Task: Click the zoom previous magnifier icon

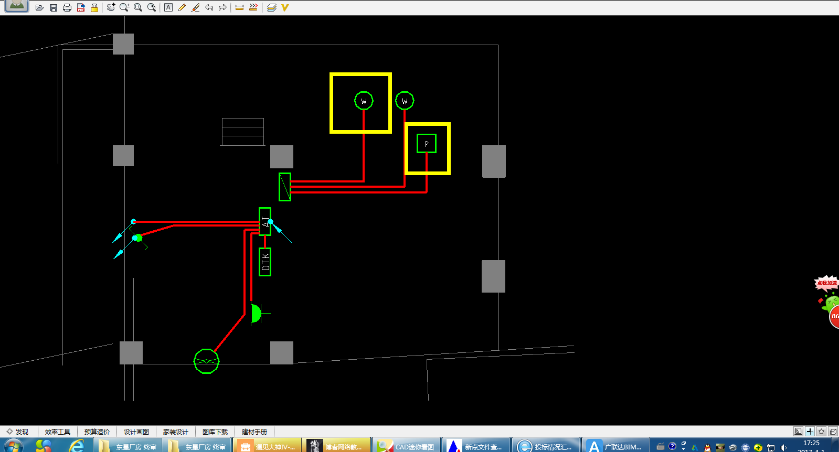Action: coord(152,7)
